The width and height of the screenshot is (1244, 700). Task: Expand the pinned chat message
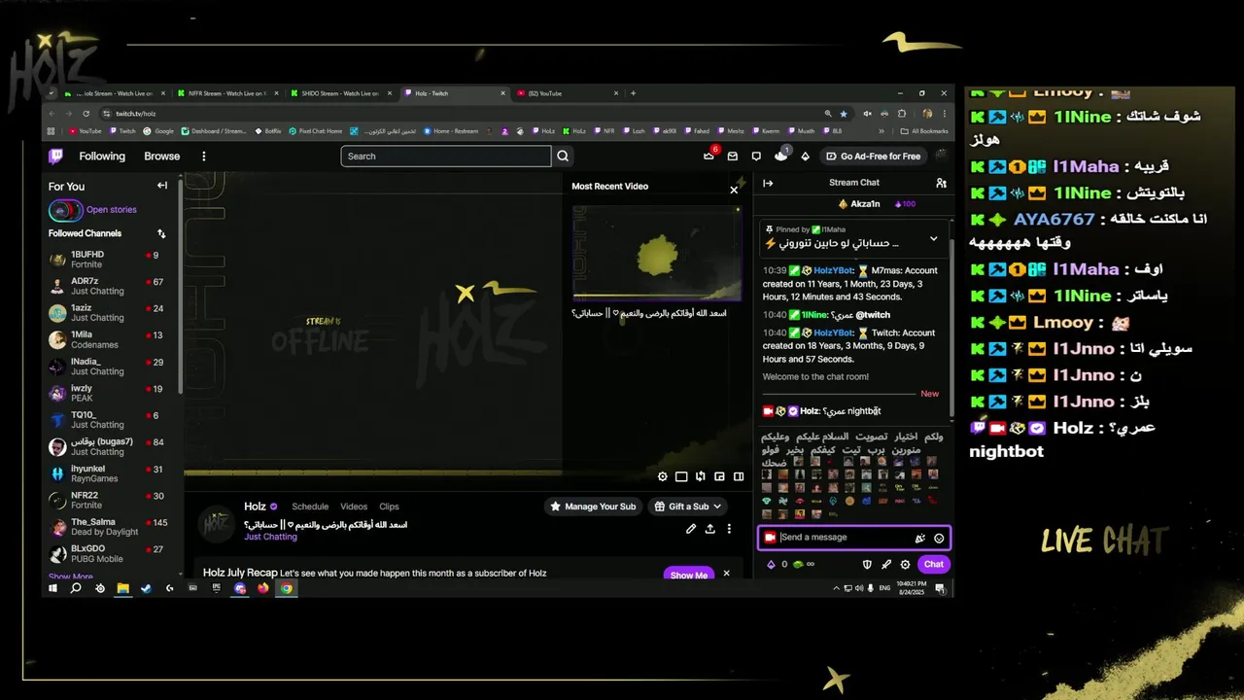(x=934, y=238)
